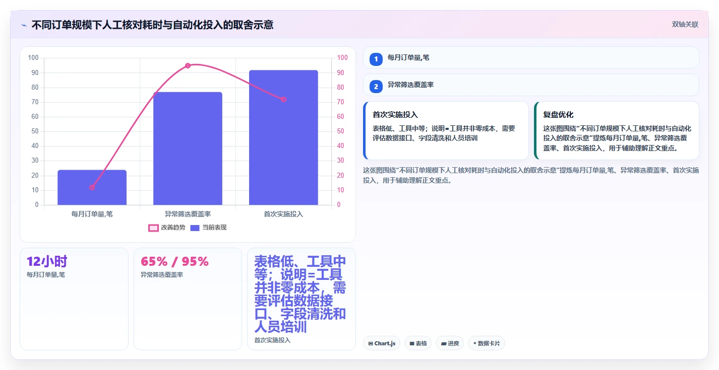Click the x-axis label 每月订单量,笔
Image resolution: width=719 pixels, height=370 pixels.
(92, 214)
